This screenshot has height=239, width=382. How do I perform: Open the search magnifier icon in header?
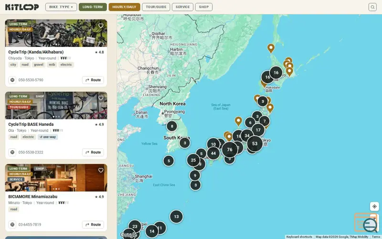372,7
